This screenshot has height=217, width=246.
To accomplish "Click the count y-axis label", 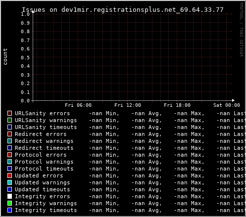I will pos(5,57).
